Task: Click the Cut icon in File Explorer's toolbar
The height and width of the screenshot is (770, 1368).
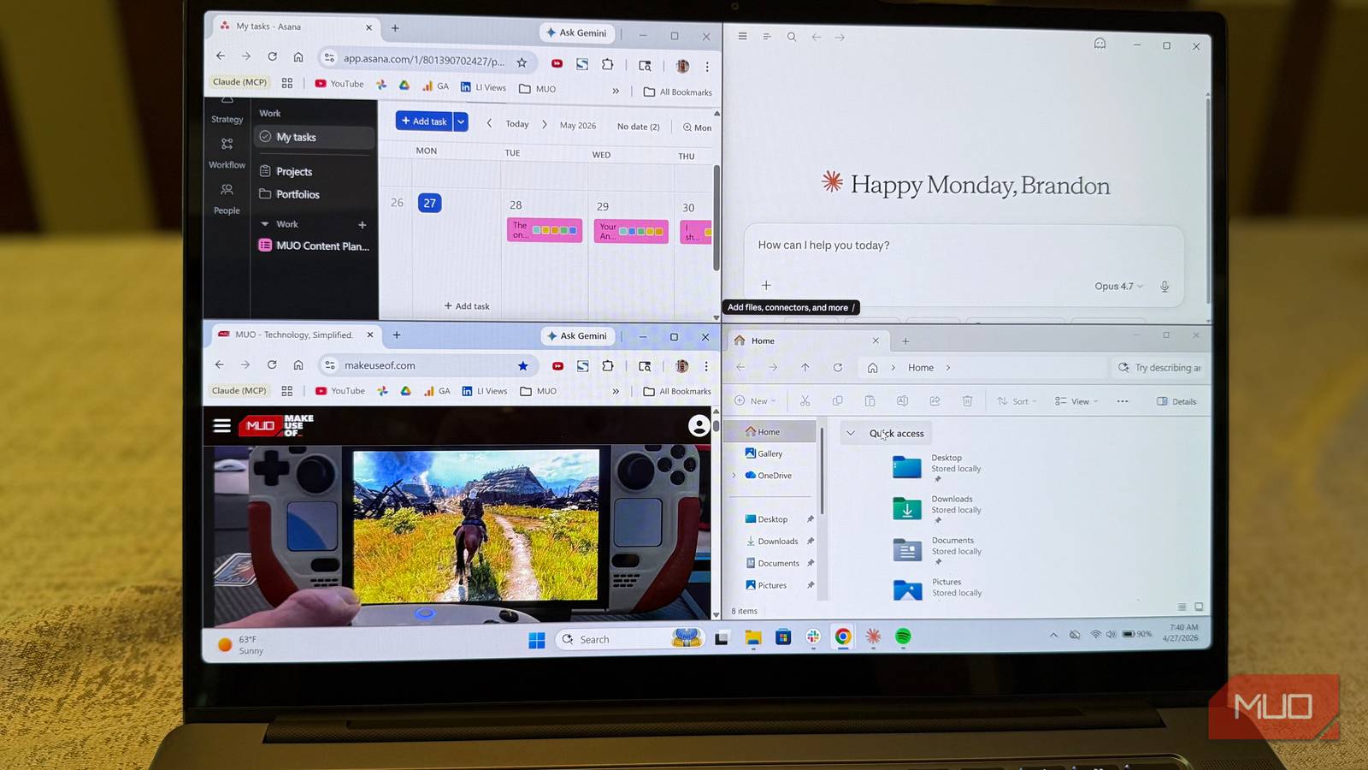Action: (805, 400)
